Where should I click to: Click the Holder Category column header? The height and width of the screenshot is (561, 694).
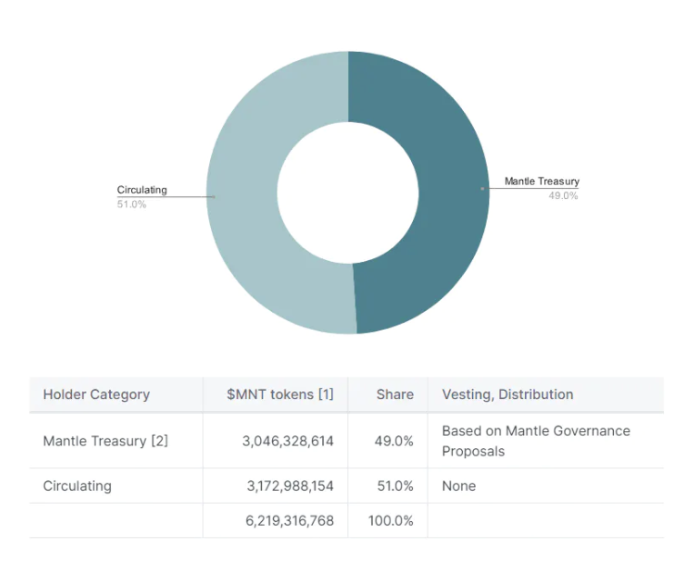tap(96, 395)
